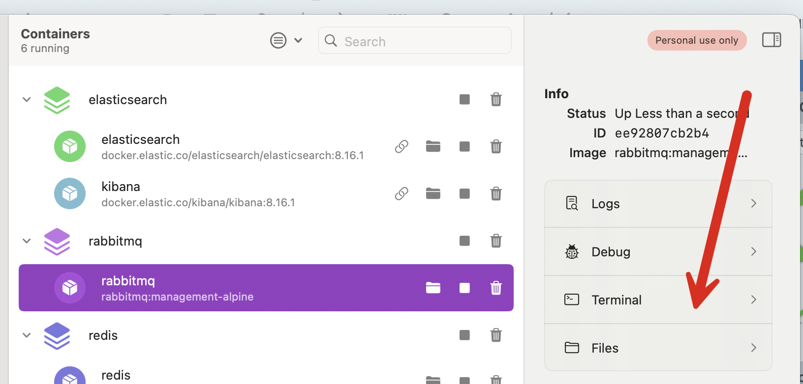Screen dimensions: 803x384
Task: Open folder icon for selected rabbitmq container
Action: 433,288
